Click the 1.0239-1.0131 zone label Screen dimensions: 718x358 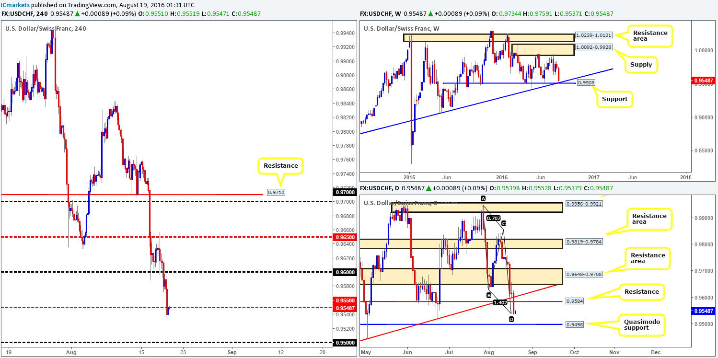[x=593, y=35]
